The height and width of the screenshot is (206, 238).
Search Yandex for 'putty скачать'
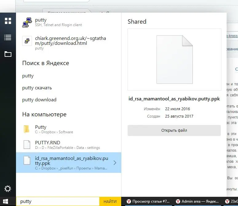point(37,88)
